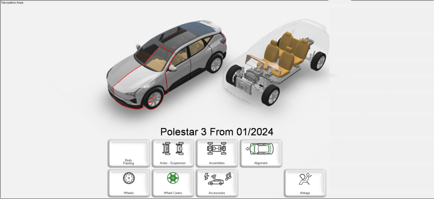Click the Polestar 3 From 01/2024 title

(x=217, y=132)
